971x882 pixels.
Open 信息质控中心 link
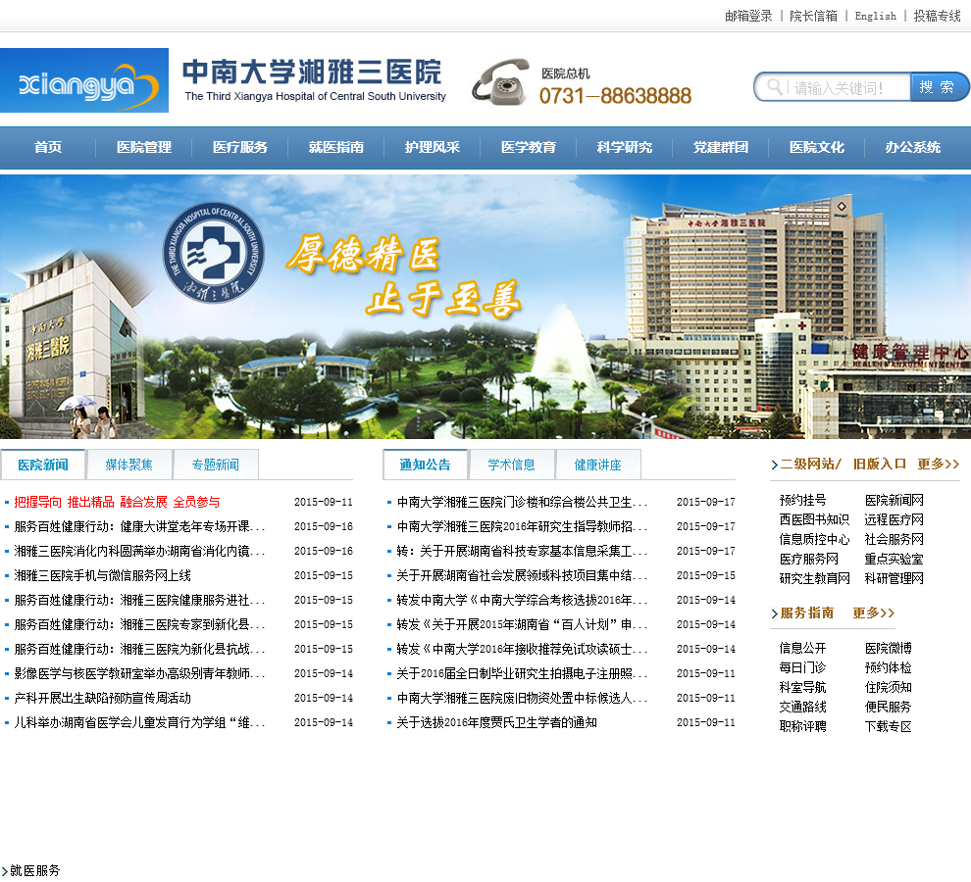(814, 540)
